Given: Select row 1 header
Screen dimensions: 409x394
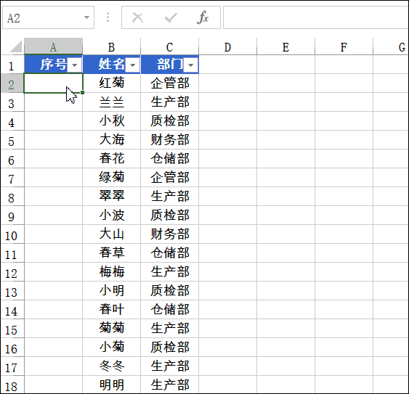Looking at the screenshot, I should (12, 65).
